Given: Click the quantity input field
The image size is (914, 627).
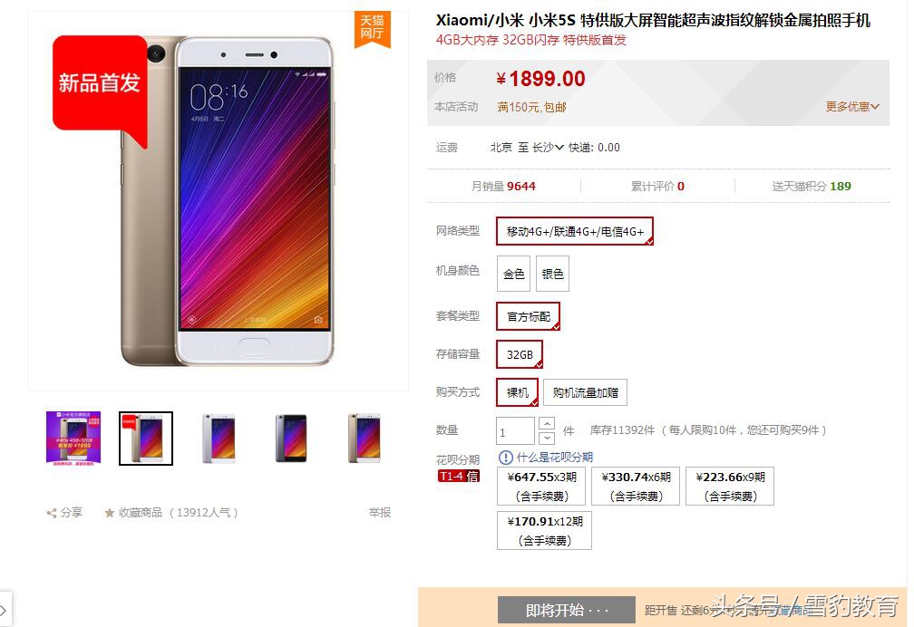Looking at the screenshot, I should pos(515,431).
